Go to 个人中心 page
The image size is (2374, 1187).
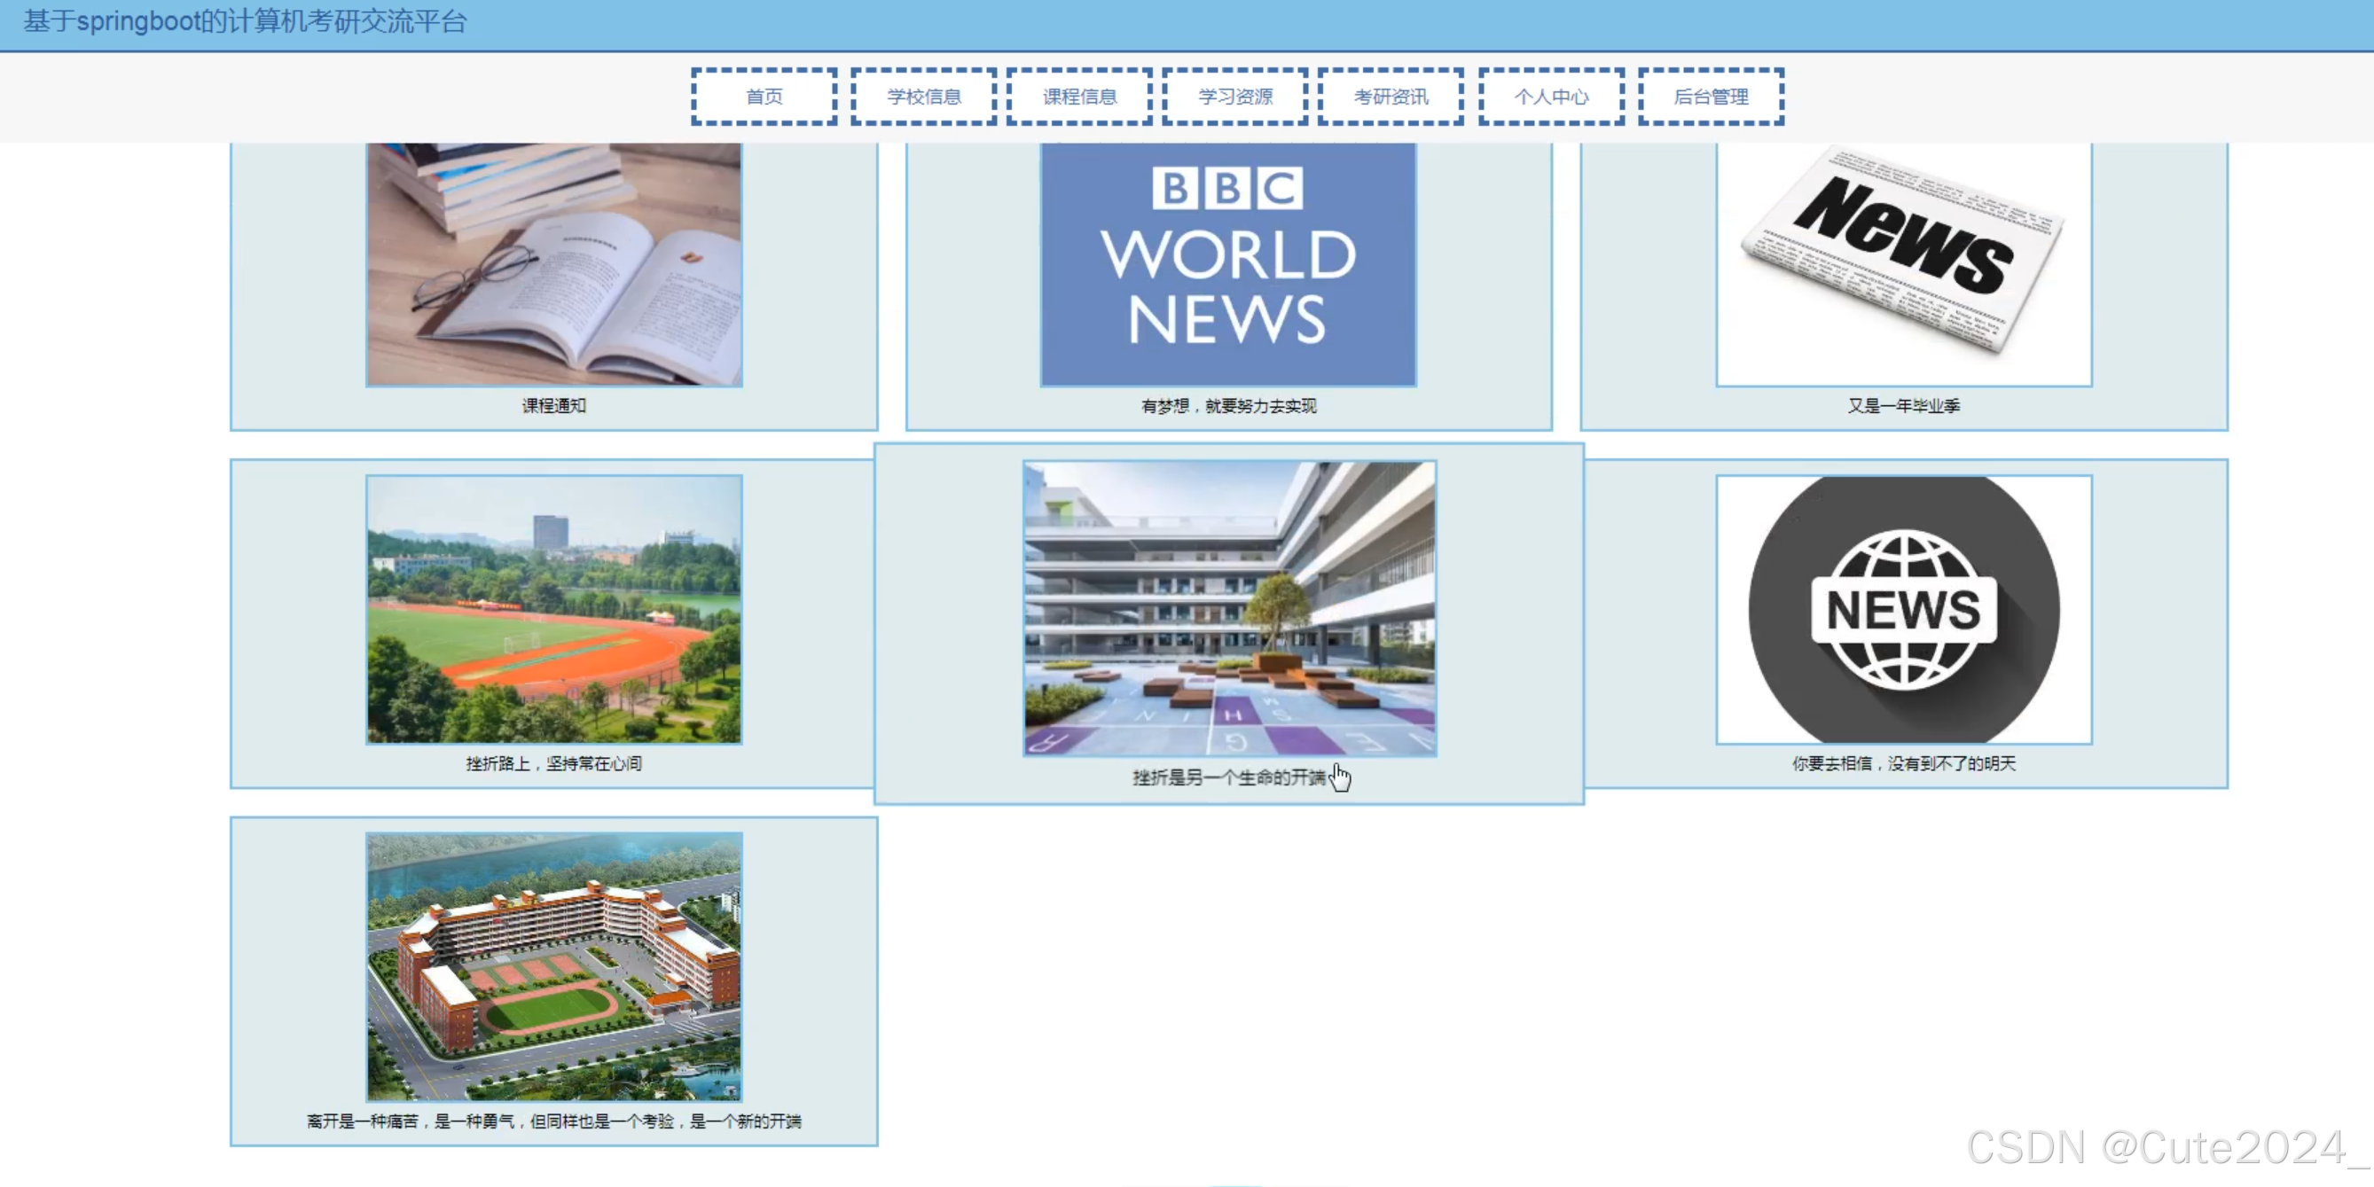coord(1551,97)
